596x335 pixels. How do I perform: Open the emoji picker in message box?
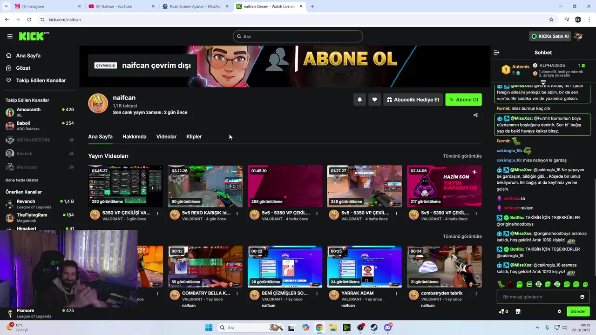click(582, 297)
